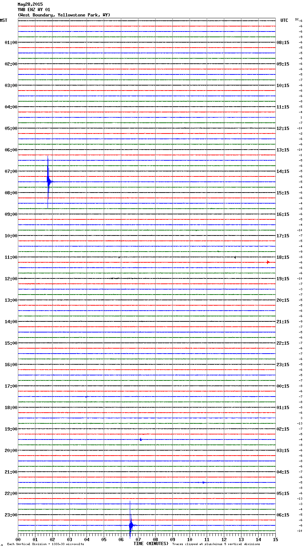The image size is (304, 549).
Task: Click the 10:15 UTC time label
Action: pyautogui.click(x=283, y=86)
